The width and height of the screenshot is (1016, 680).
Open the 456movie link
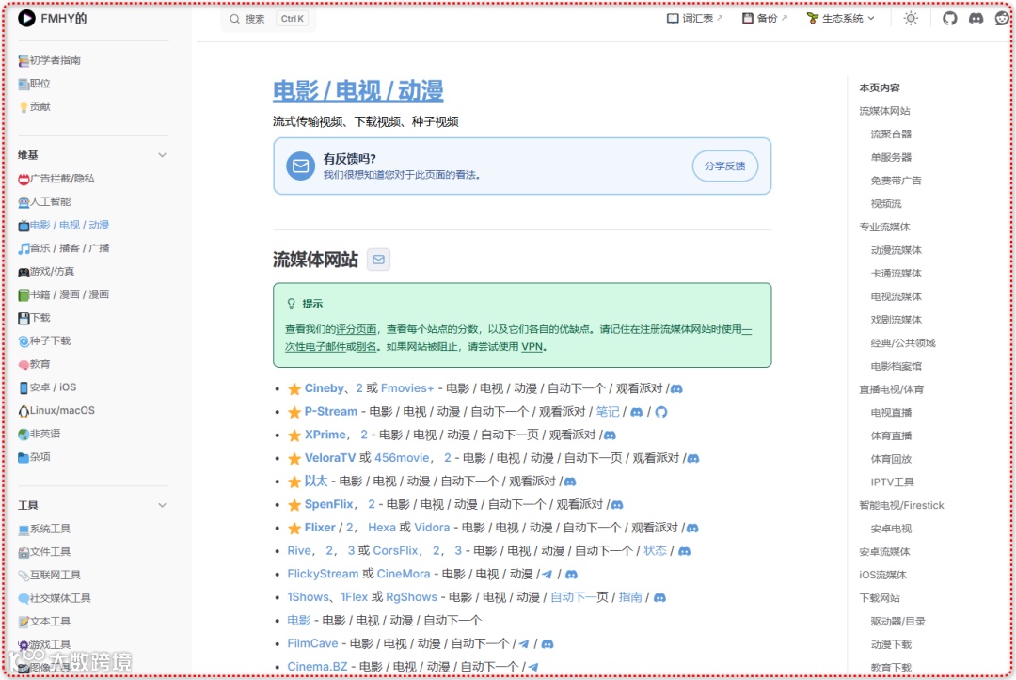tap(402, 459)
